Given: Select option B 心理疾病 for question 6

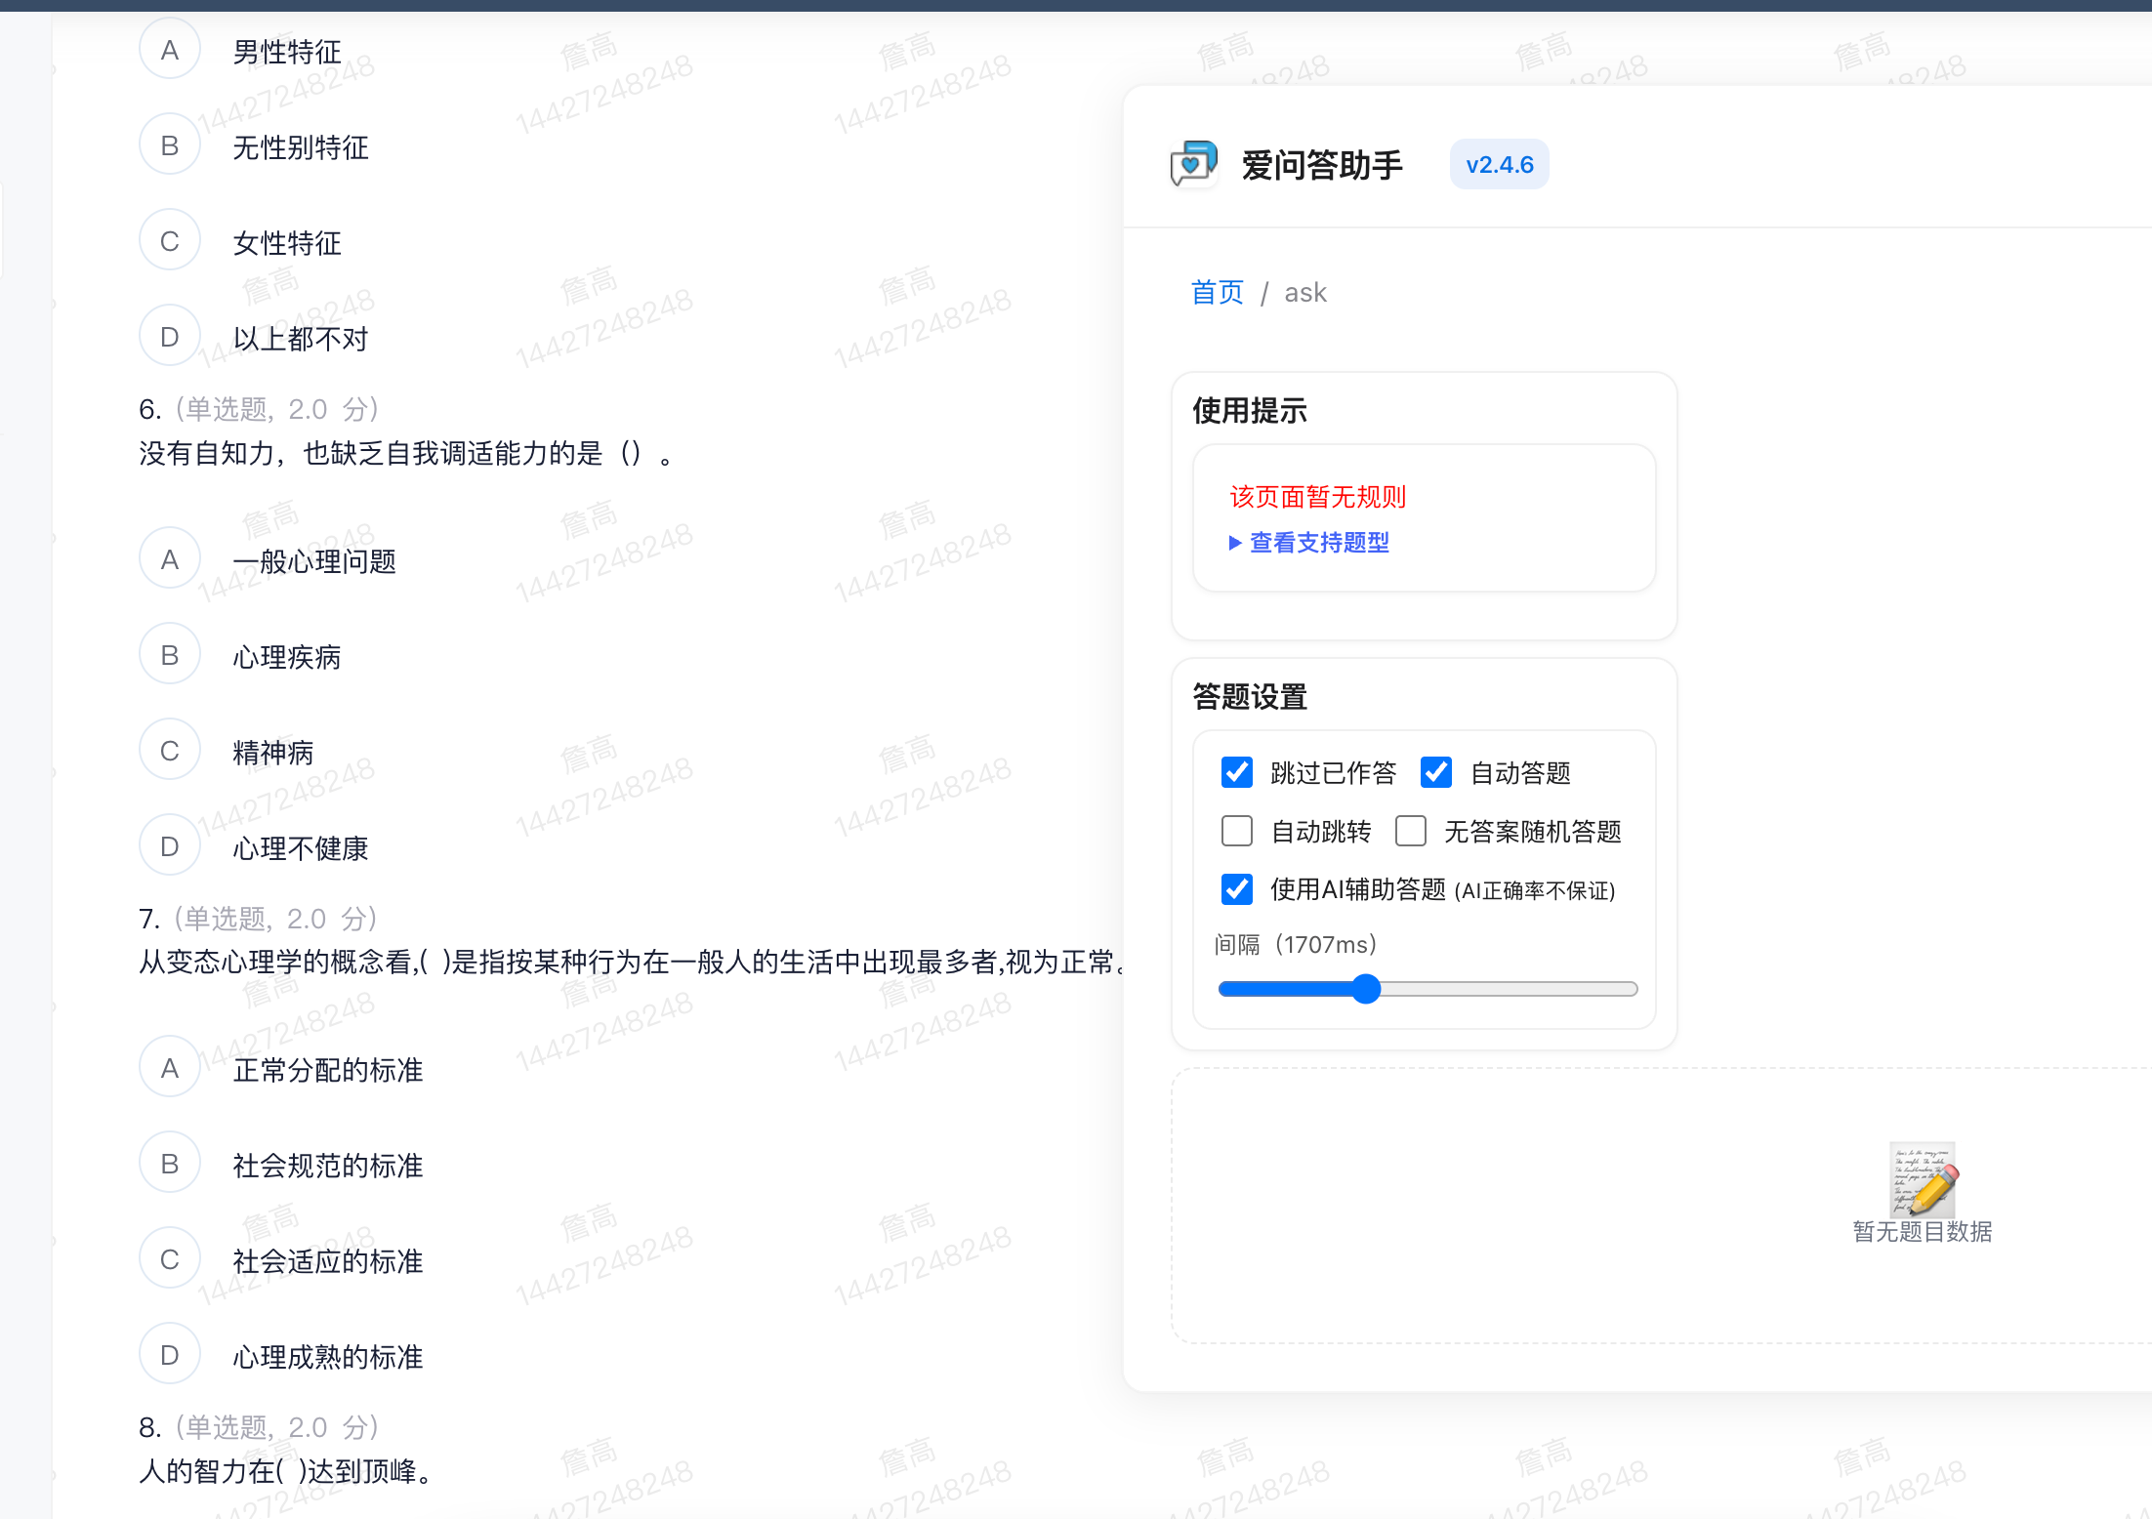Looking at the screenshot, I should point(170,655).
